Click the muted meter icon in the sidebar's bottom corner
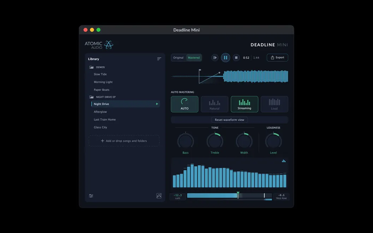373x233 pixels. (x=159, y=196)
